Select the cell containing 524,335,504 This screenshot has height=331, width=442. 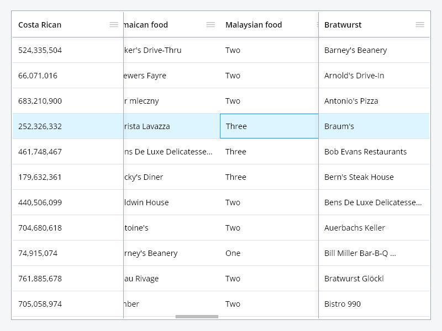click(x=67, y=50)
